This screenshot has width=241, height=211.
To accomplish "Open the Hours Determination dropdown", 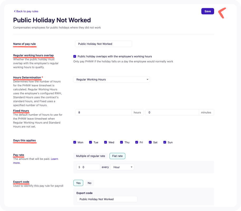I will pyautogui.click(x=112, y=79).
